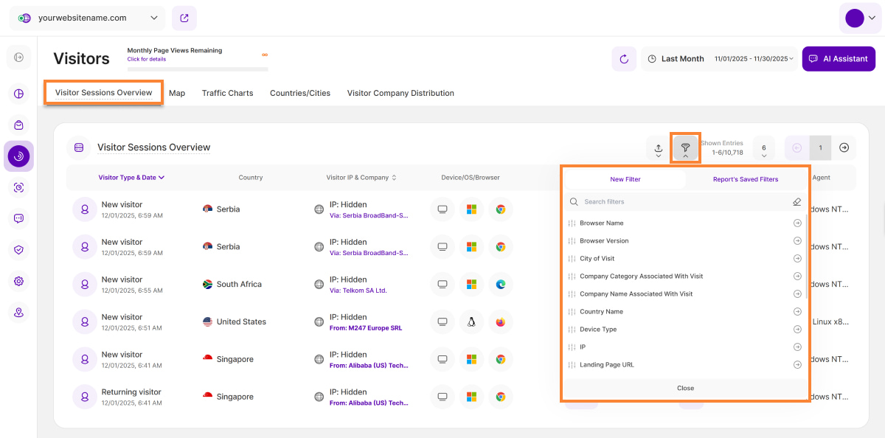Select the Country Name filter arrow
The image size is (885, 438).
coord(797,311)
